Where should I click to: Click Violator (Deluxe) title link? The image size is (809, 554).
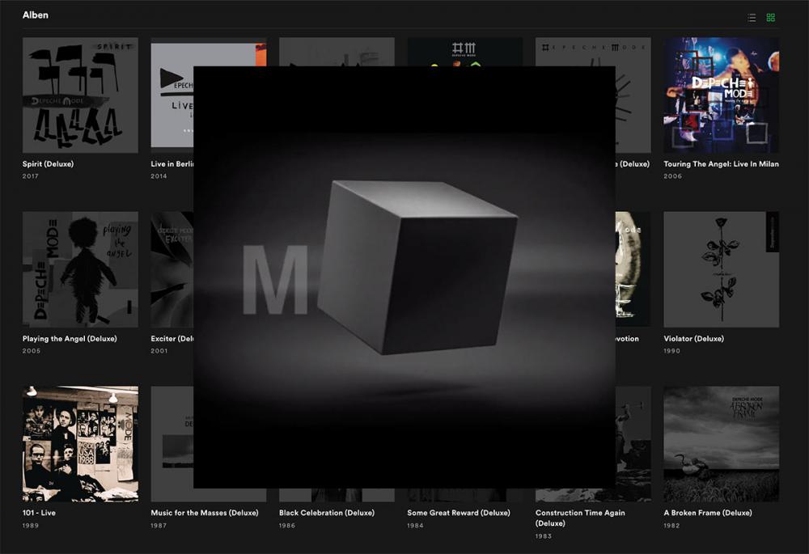[x=693, y=339]
